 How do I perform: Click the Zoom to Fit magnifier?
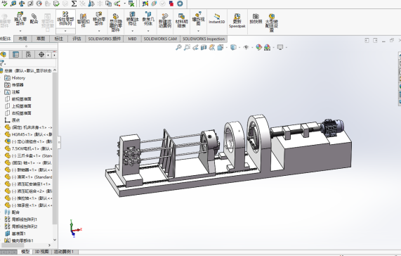178,47
